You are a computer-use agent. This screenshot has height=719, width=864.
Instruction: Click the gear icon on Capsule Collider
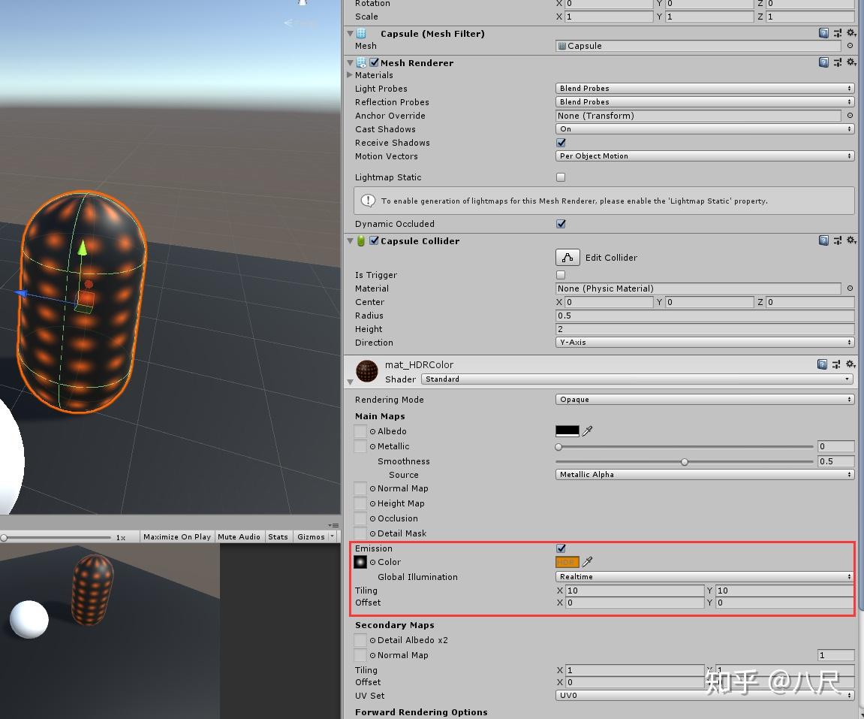(850, 240)
